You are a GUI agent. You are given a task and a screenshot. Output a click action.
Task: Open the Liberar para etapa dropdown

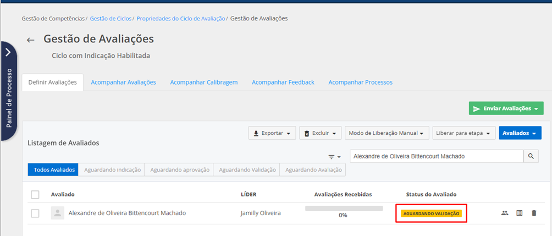(463, 133)
